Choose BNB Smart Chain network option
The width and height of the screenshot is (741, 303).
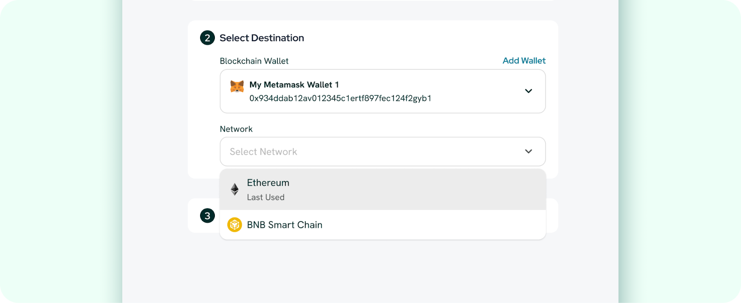coord(383,225)
